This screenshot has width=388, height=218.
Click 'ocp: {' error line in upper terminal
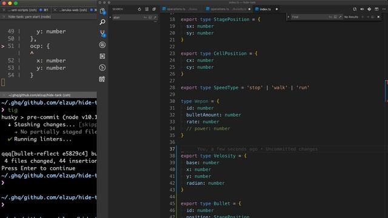pyautogui.click(x=40, y=46)
